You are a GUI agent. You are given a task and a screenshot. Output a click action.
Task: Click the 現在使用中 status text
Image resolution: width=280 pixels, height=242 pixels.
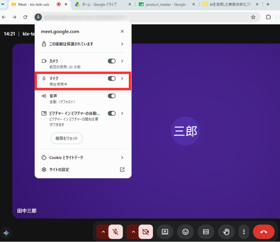coord(58,84)
